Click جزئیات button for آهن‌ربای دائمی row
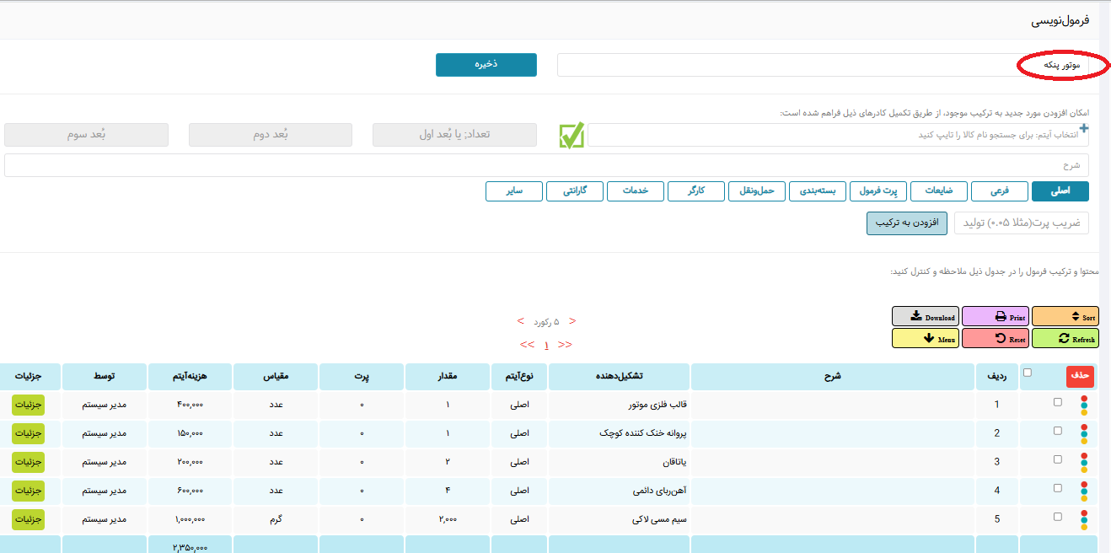Screen dimensions: 1111x553 pos(29,491)
